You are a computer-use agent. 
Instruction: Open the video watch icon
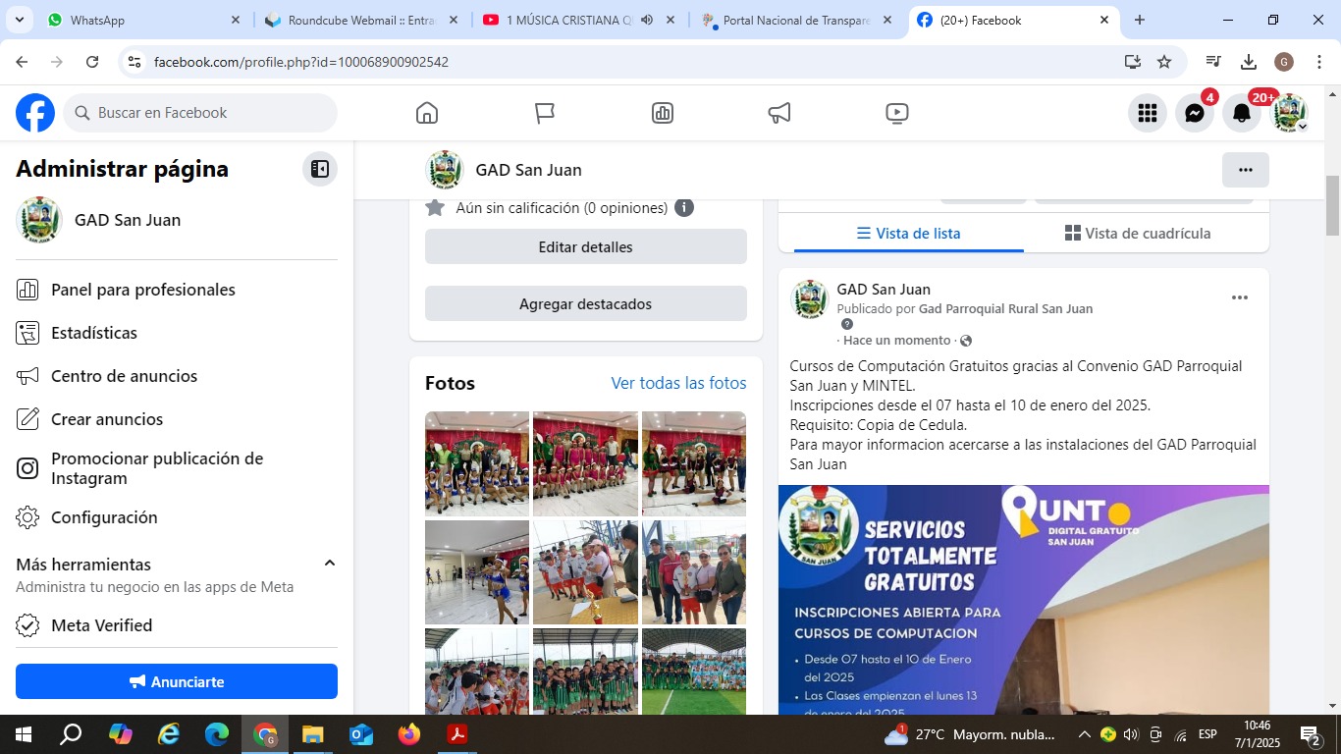click(896, 113)
